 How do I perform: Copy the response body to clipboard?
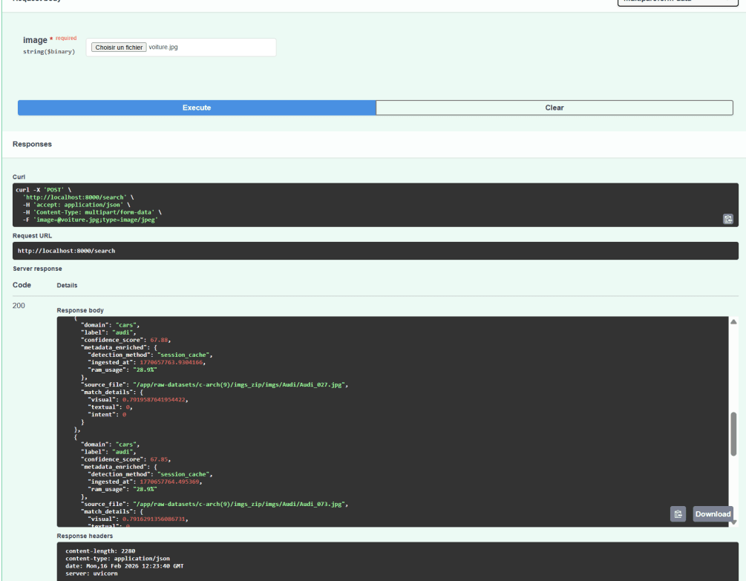pyautogui.click(x=678, y=514)
